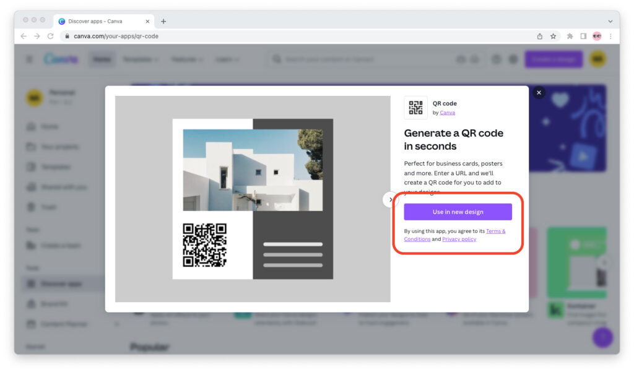Close the QR code app dialog
Image resolution: width=634 pixels, height=372 pixels.
tap(539, 93)
